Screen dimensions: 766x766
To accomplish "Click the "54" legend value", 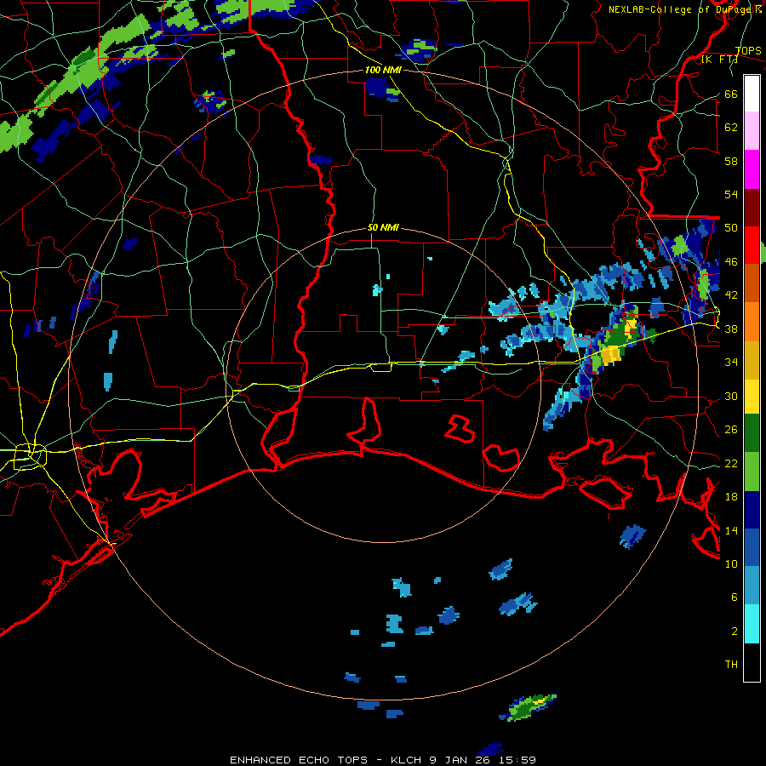I will [x=731, y=194].
